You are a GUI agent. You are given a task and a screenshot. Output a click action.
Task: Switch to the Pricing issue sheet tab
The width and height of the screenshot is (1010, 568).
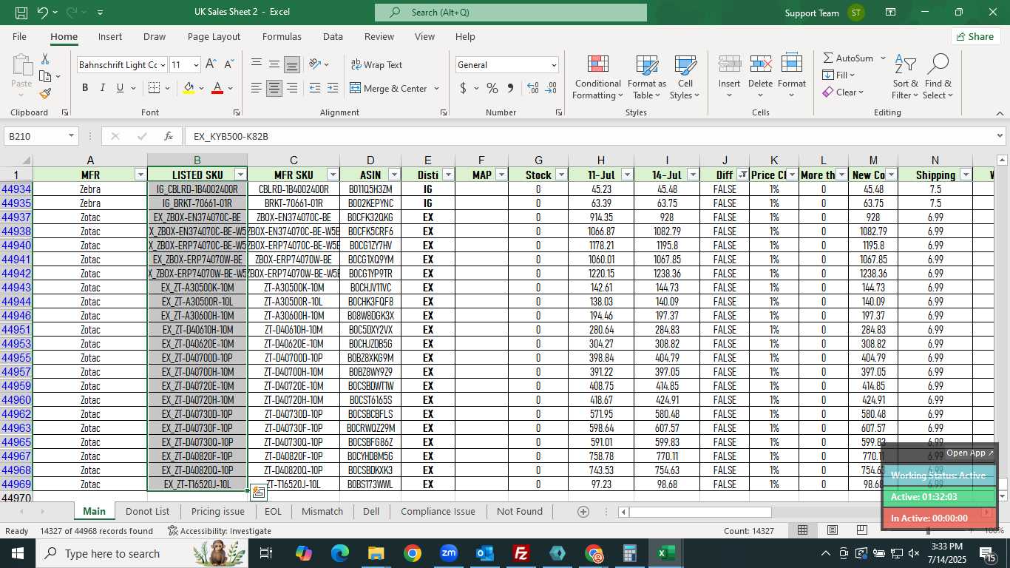217,512
